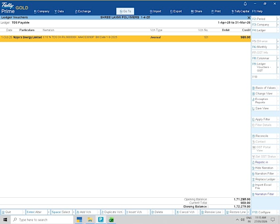This screenshot has height=224, width=280.
Task: Click D: Delete button
Action: click(161, 212)
